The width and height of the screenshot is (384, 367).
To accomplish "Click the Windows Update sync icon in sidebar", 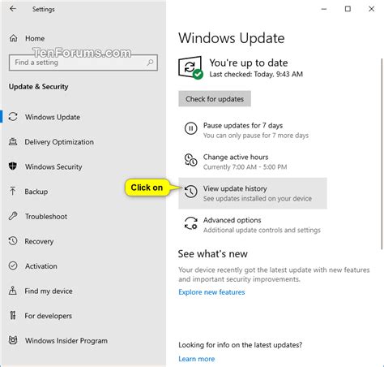I will pos(13,117).
